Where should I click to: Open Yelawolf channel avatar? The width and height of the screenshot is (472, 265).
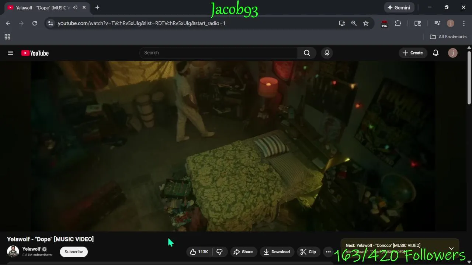click(13, 252)
